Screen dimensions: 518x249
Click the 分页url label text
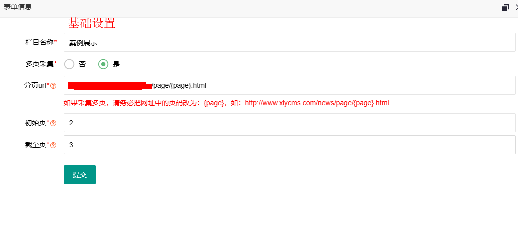pyautogui.click(x=35, y=85)
